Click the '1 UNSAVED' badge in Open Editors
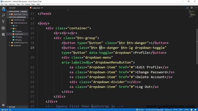Screen dimensions: 198x111 pos(24,11)
